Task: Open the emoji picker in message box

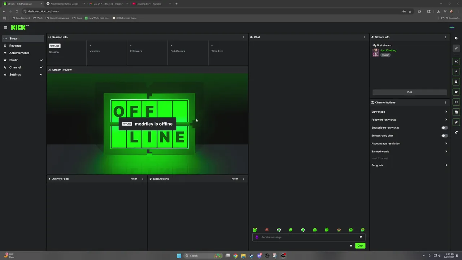Action: coord(361,237)
